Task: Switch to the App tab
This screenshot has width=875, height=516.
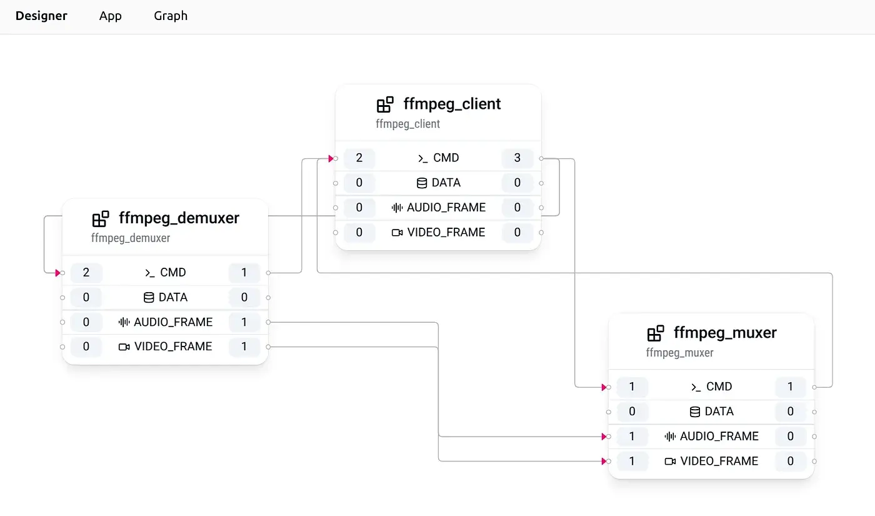Action: click(110, 16)
